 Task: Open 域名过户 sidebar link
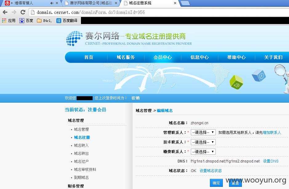81,161
